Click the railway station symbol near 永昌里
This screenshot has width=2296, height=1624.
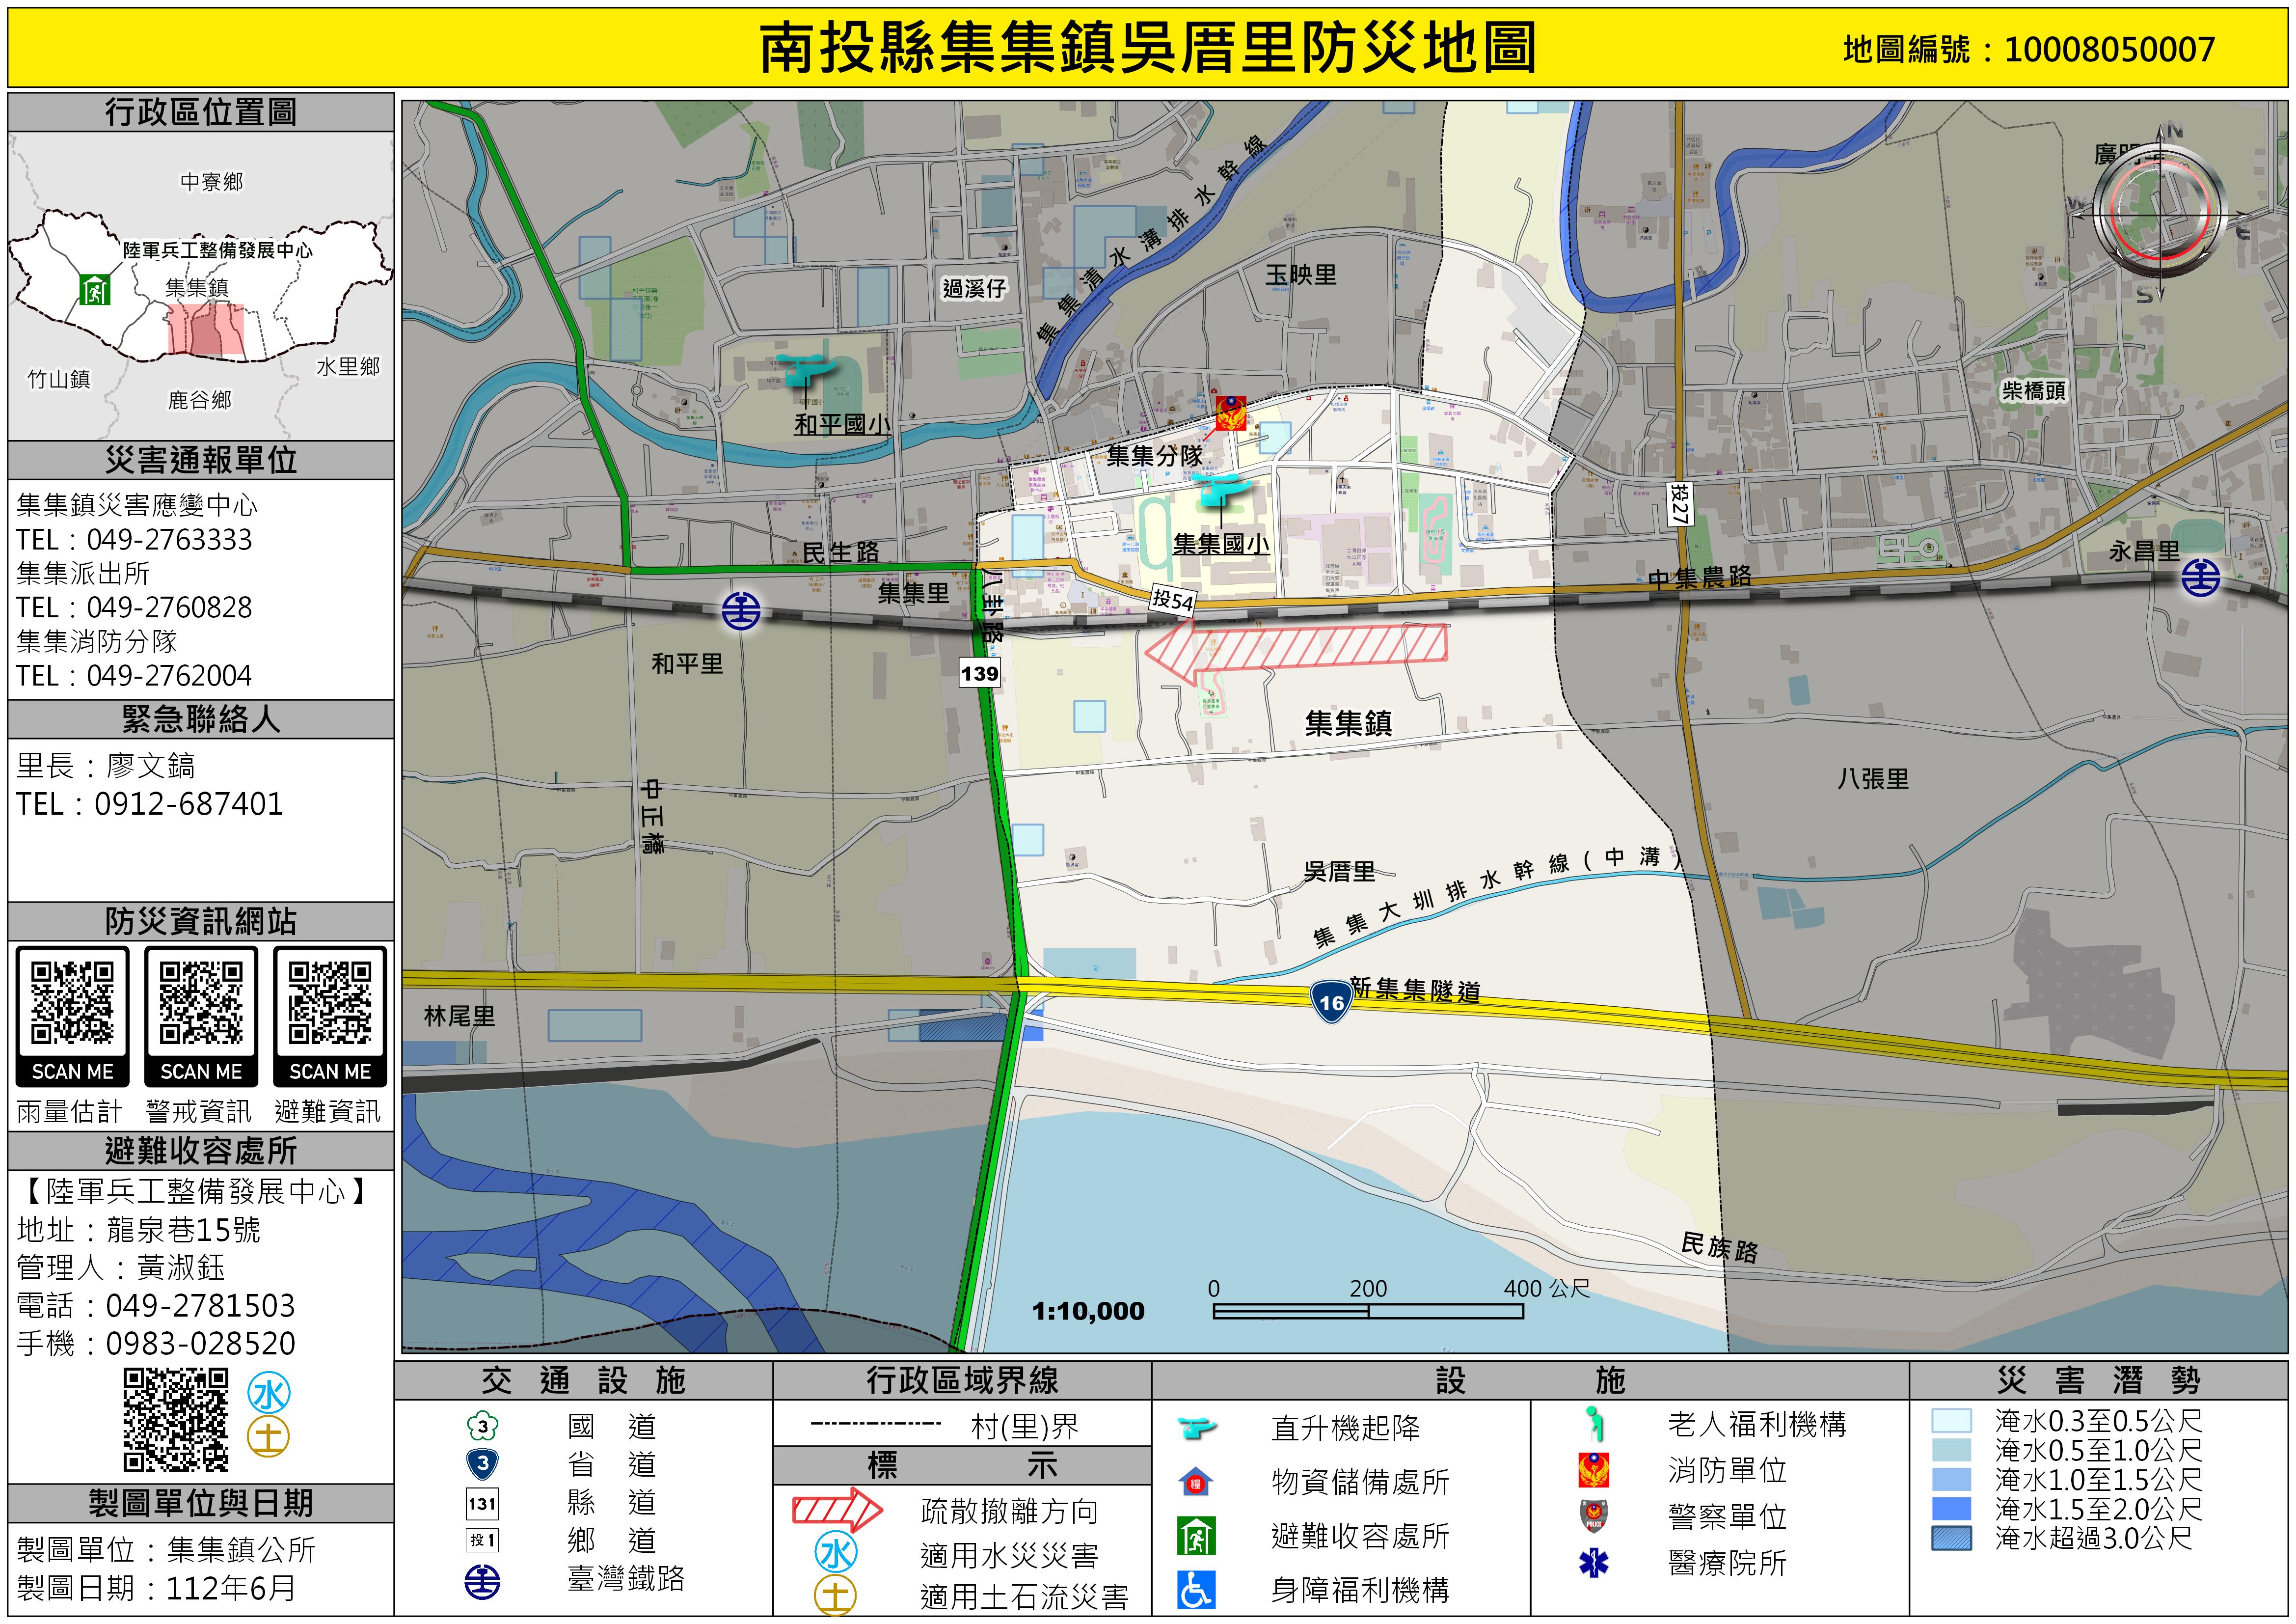2200,578
